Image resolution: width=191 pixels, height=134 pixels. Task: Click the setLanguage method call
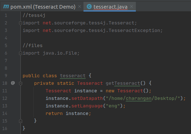(87, 106)
